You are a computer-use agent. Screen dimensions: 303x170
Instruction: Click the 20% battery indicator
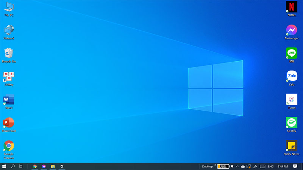223,167
